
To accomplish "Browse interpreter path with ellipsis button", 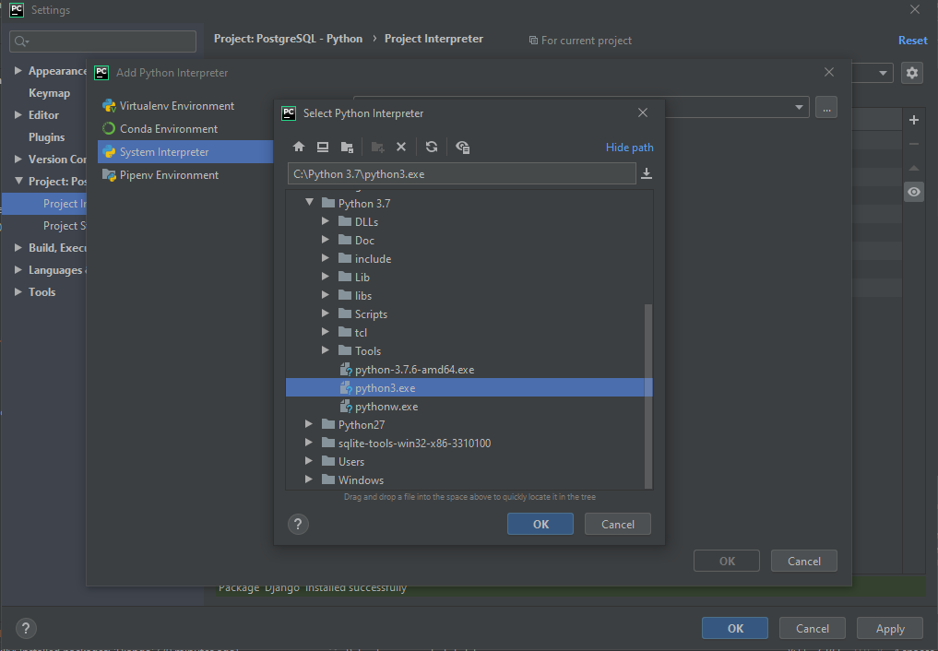I will [826, 108].
